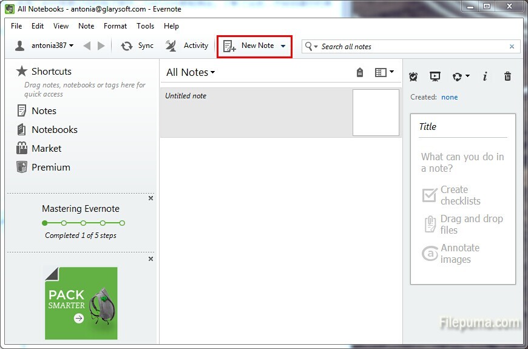Image resolution: width=528 pixels, height=349 pixels.
Task: Click the Sync icon in toolbar
Action: [x=127, y=46]
